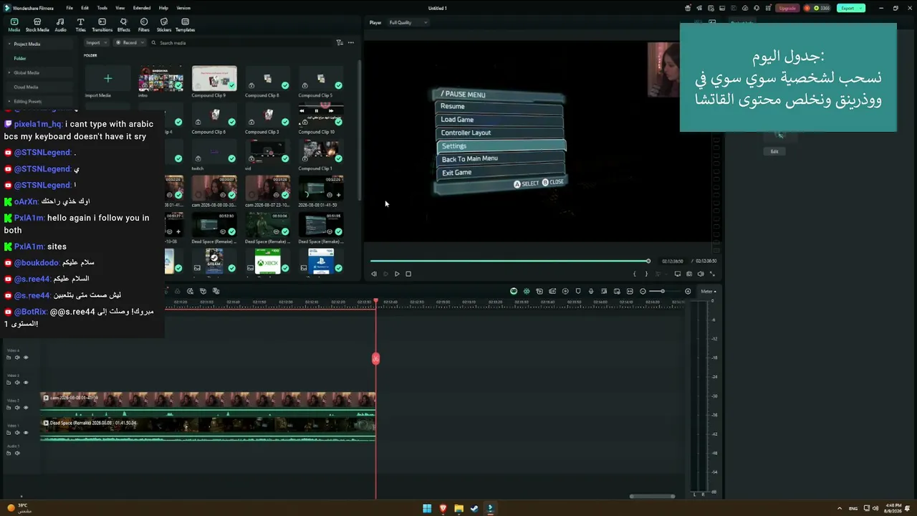Open the Titles tab
917x516 pixels.
pos(80,25)
